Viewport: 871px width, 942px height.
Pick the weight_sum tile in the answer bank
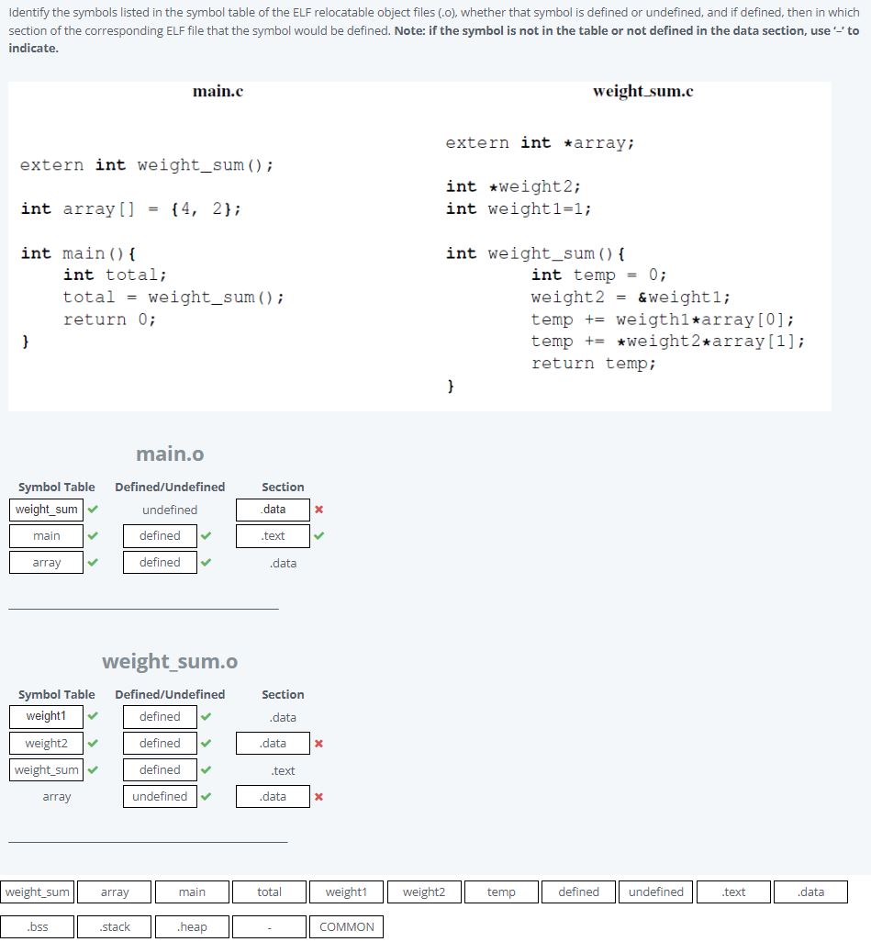(38, 892)
